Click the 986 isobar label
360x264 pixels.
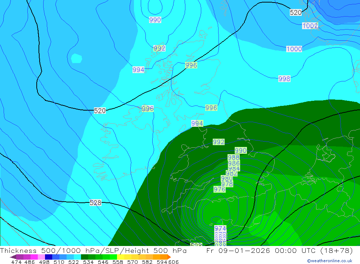coord(234,164)
